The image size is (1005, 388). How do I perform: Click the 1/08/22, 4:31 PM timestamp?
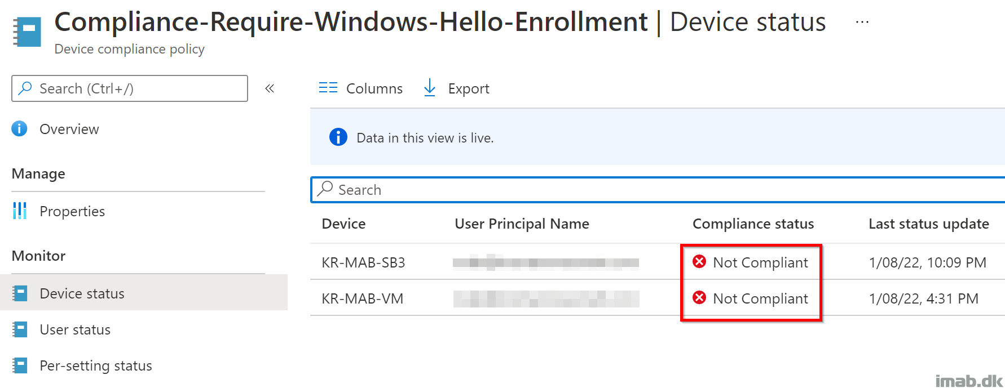click(x=923, y=298)
